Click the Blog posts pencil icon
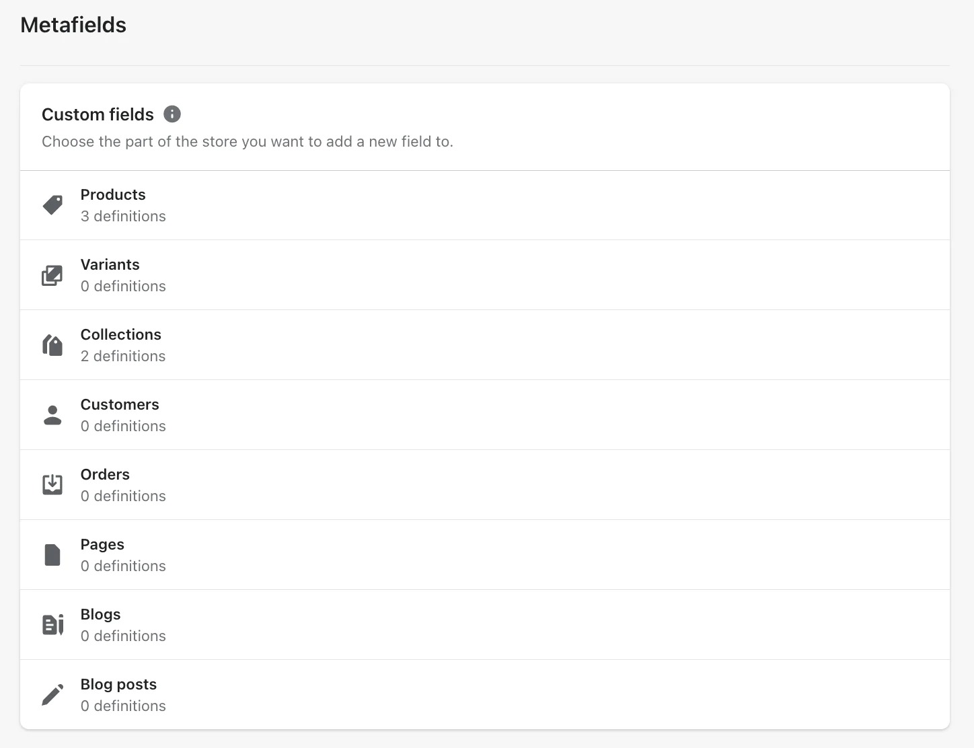974x748 pixels. (52, 694)
